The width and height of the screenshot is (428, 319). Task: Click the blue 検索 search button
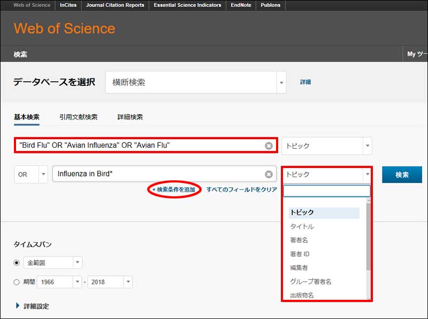click(x=402, y=174)
